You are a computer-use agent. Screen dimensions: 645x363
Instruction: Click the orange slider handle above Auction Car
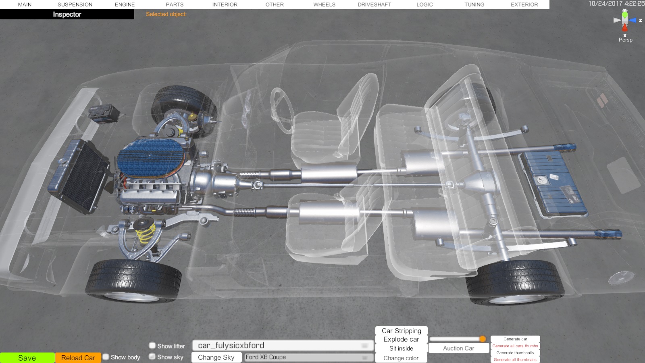(x=482, y=339)
